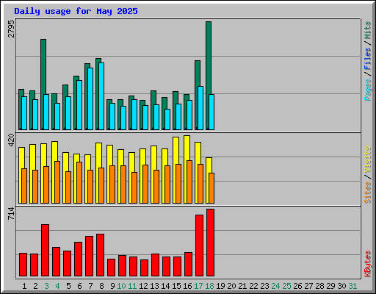The image size is (376, 294).
Task: Click day 28 on the x-axis
Action: (x=319, y=286)
